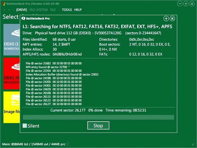Click the scan progress bar

pyautogui.click(x=98, y=117)
